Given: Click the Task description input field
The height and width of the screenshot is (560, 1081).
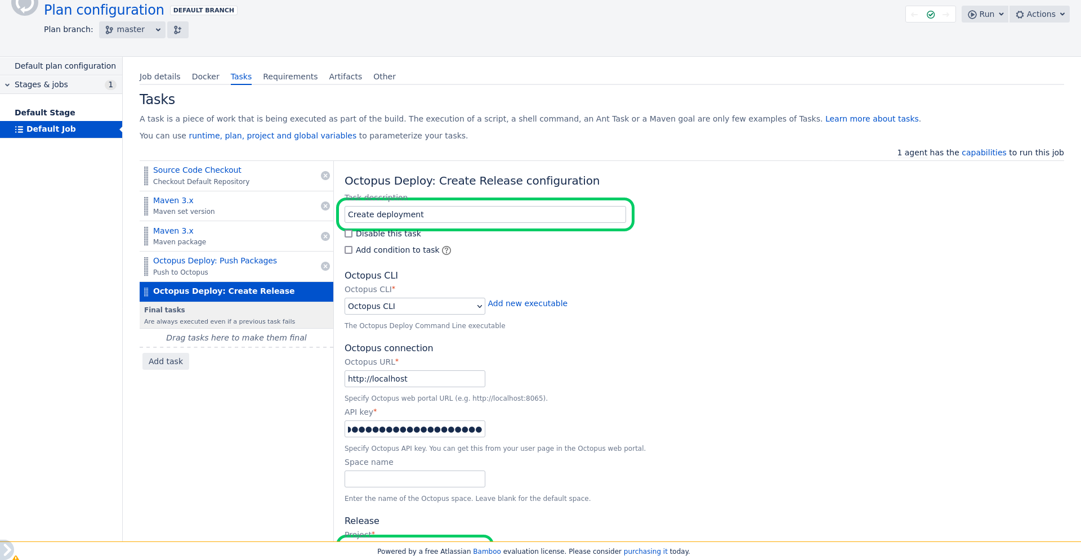Looking at the screenshot, I should pos(485,214).
